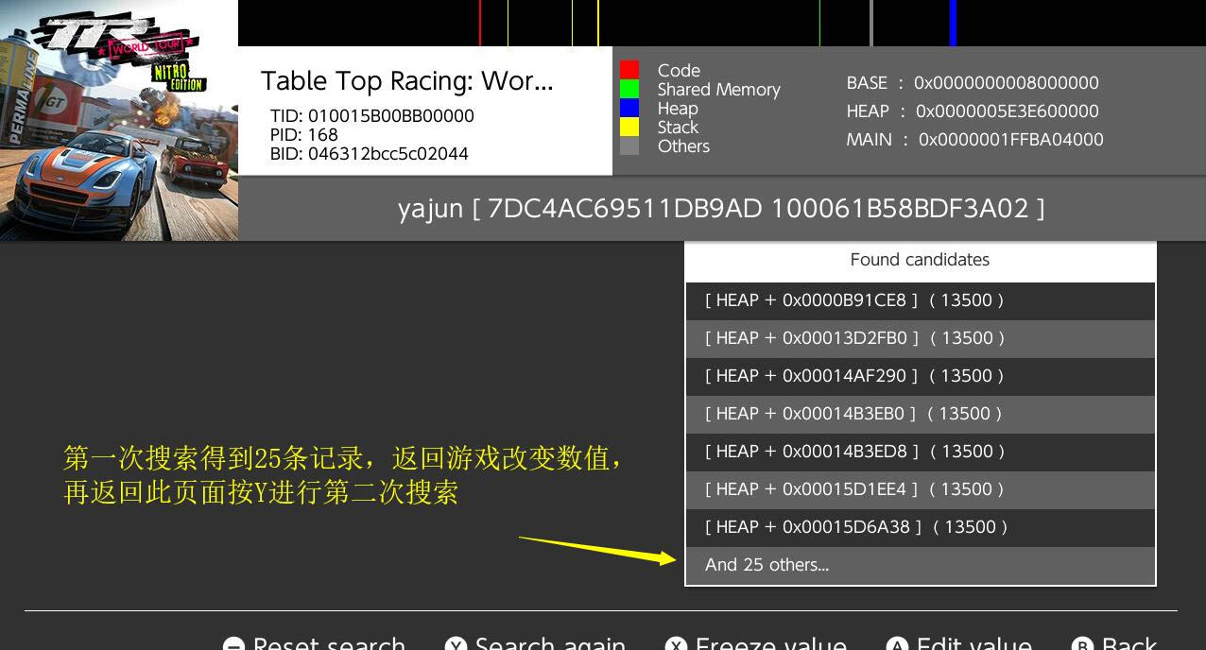Select the minus Reset search button icon
This screenshot has height=650, width=1206.
pyautogui.click(x=233, y=645)
